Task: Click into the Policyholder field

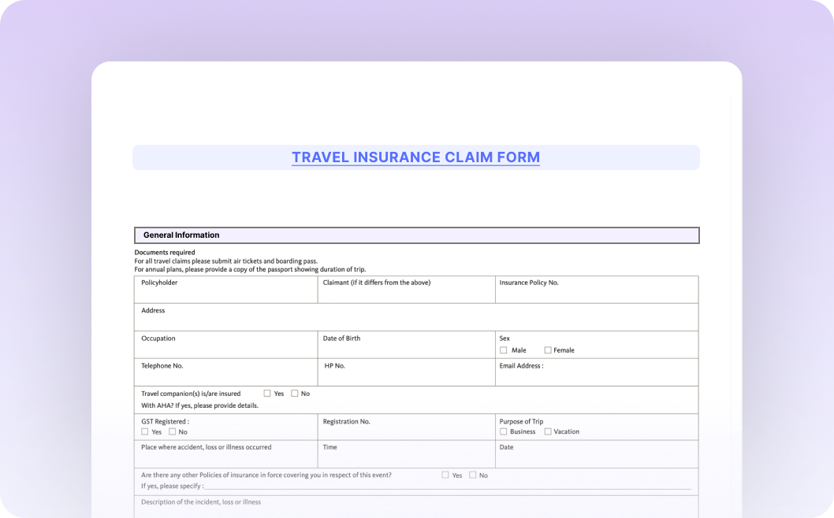Action: (226, 293)
